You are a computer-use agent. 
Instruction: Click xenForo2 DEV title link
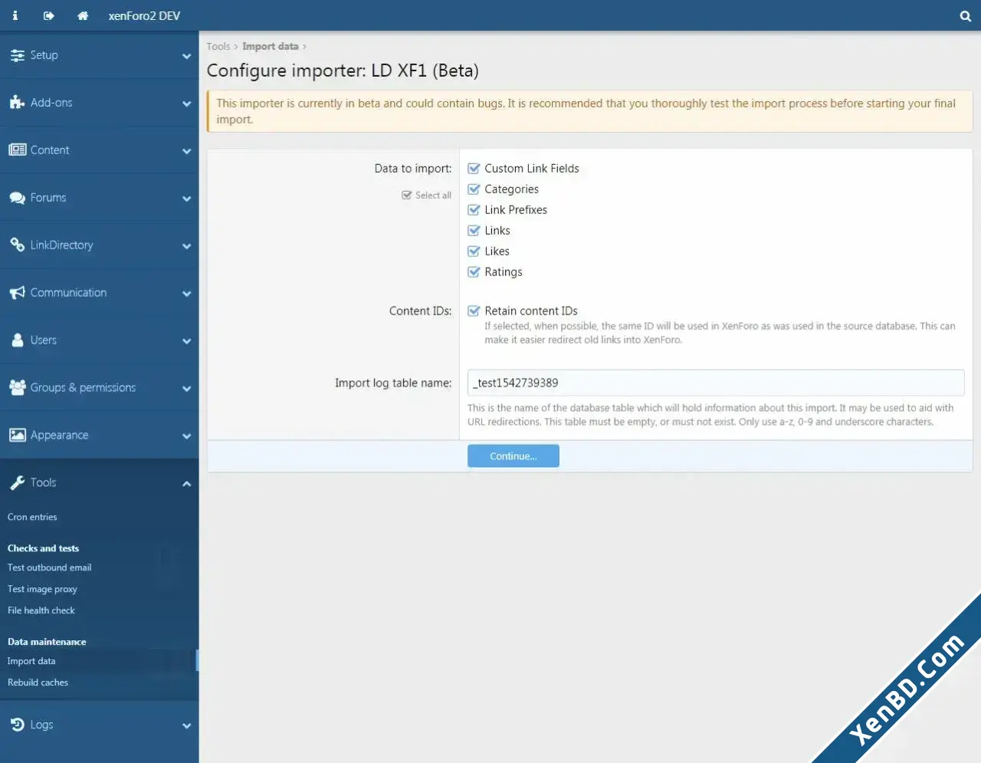coord(144,15)
